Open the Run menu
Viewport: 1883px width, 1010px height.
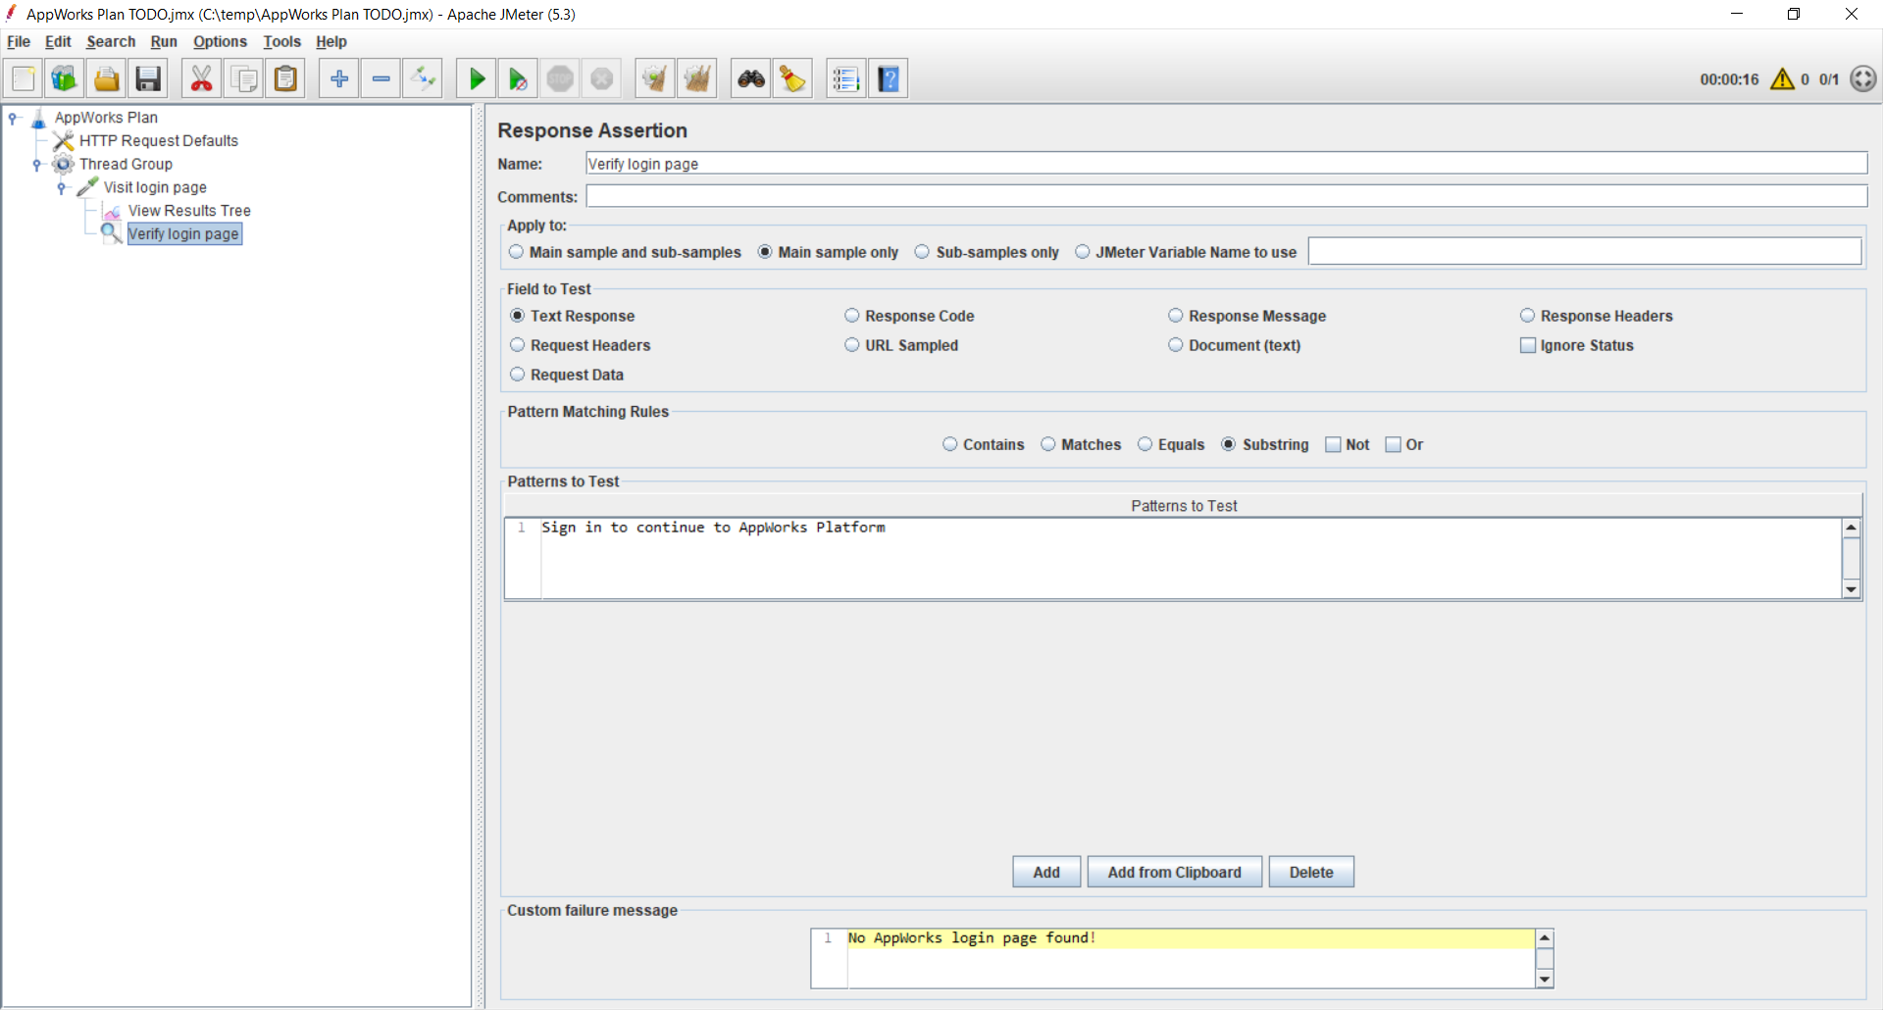pyautogui.click(x=164, y=42)
